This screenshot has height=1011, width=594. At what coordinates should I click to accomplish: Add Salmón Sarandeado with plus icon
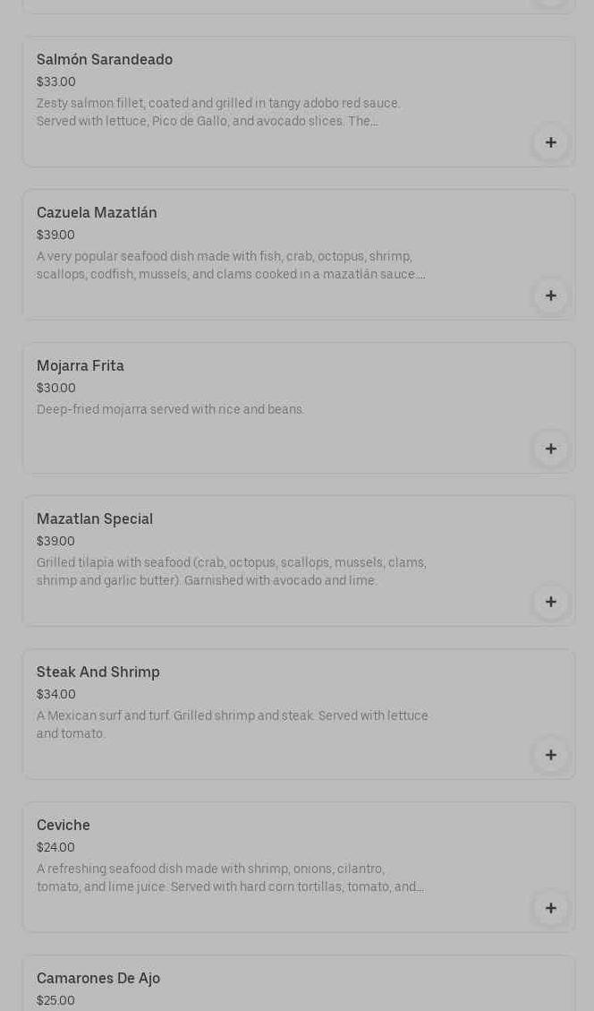[550, 142]
